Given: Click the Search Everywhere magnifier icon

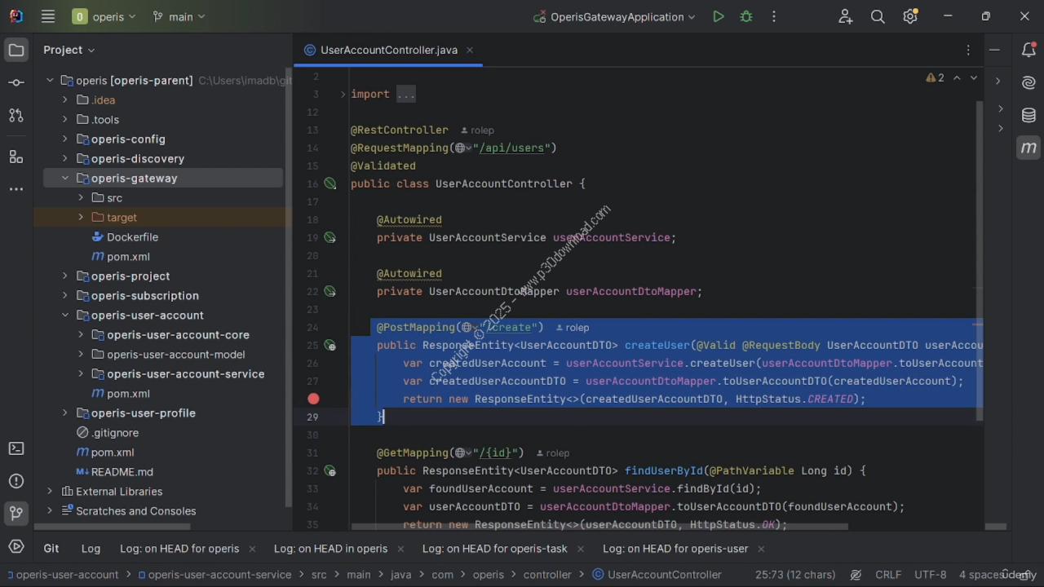Looking at the screenshot, I should pyautogui.click(x=878, y=16).
